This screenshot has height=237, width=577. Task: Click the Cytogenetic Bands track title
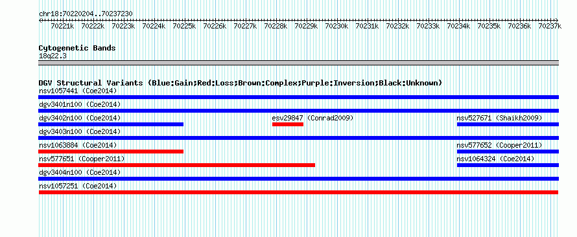click(77, 48)
